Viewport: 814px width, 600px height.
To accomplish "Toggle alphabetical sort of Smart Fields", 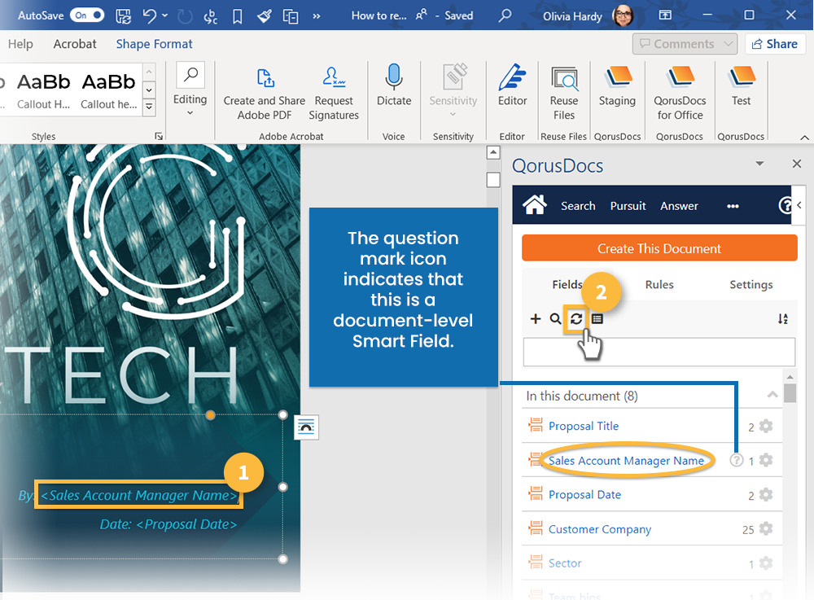I will [x=782, y=318].
